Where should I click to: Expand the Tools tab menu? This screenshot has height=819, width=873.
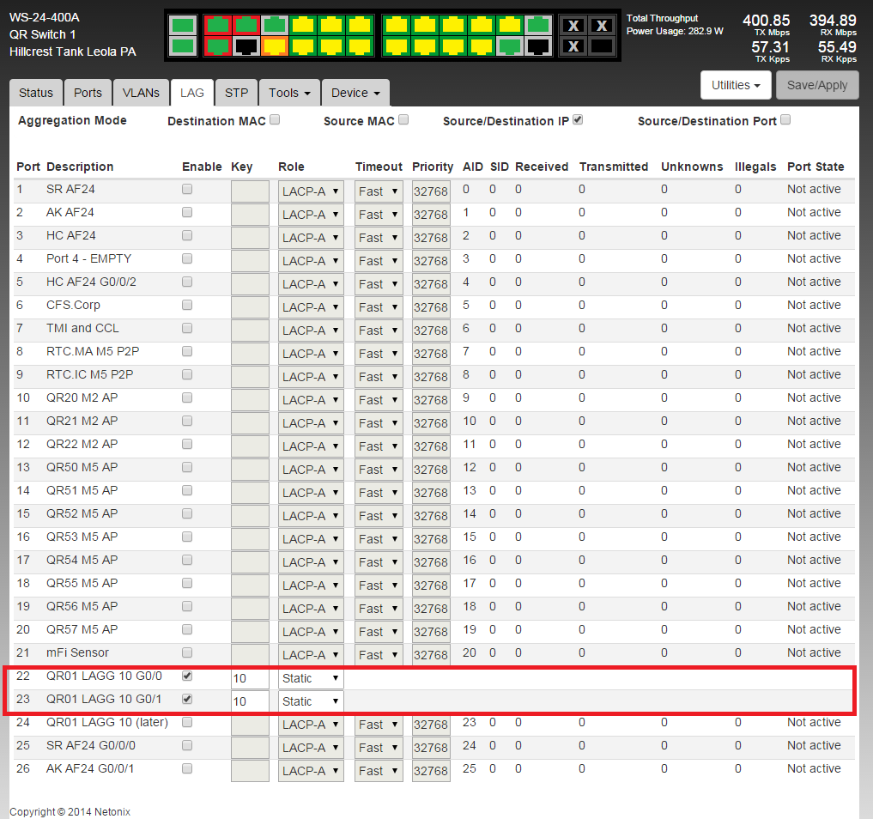[289, 93]
